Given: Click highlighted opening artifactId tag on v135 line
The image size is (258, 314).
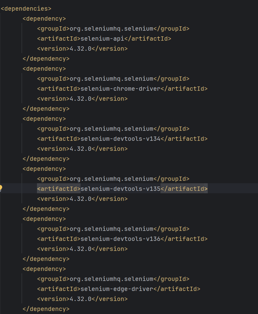Looking at the screenshot, I should click(59, 189).
